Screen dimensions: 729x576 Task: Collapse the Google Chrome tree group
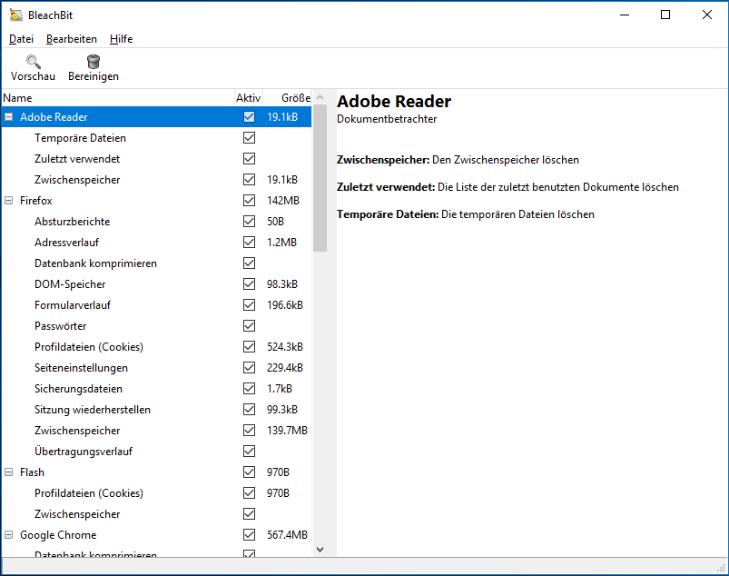(9, 535)
